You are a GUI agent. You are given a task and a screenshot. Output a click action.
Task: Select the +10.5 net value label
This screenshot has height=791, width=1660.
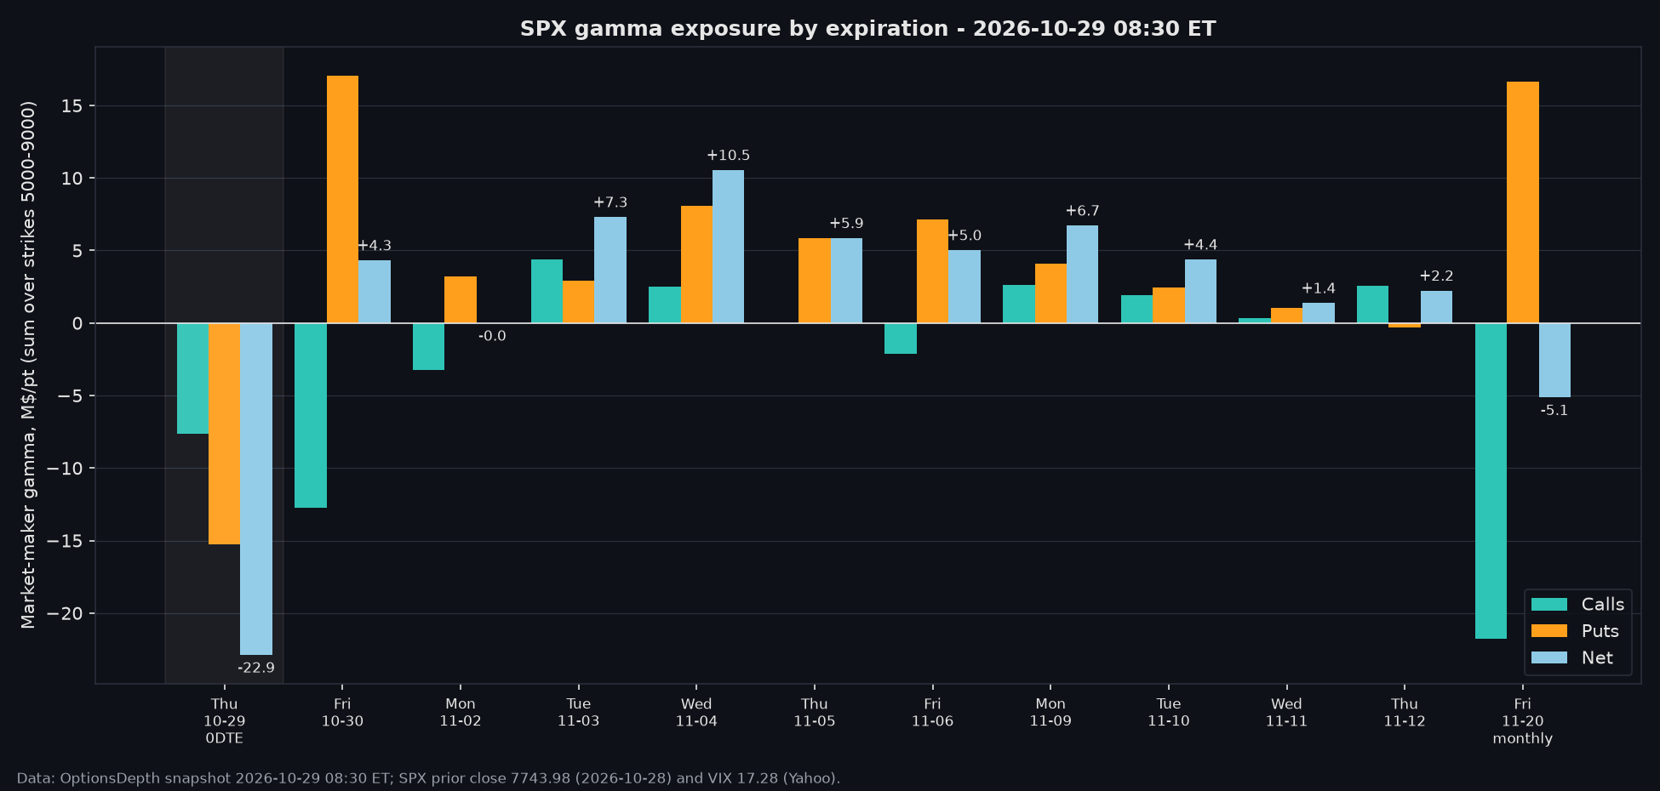click(x=728, y=156)
